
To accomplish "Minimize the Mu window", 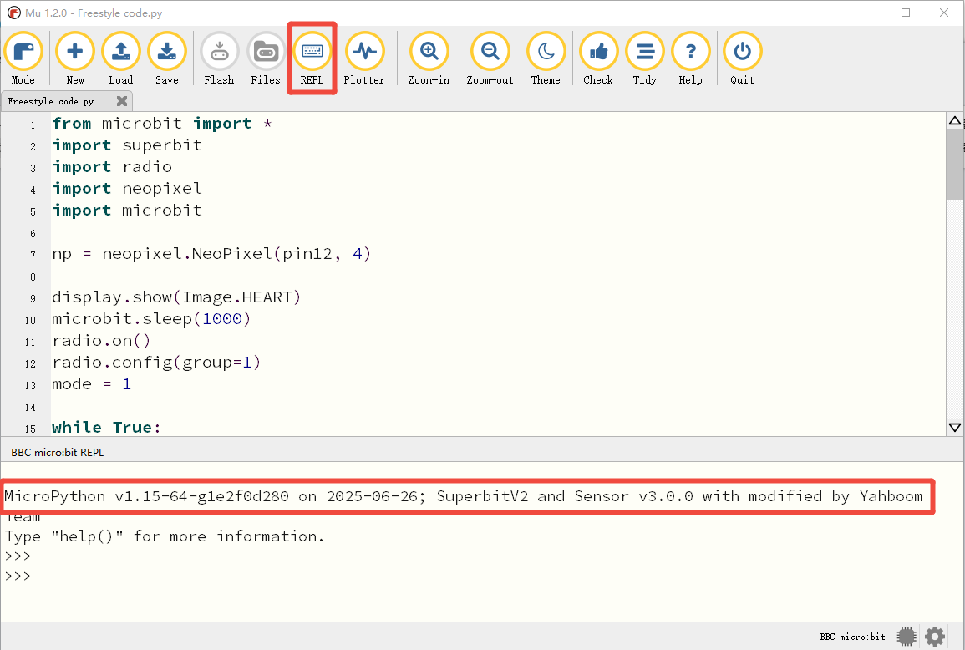I will [868, 13].
